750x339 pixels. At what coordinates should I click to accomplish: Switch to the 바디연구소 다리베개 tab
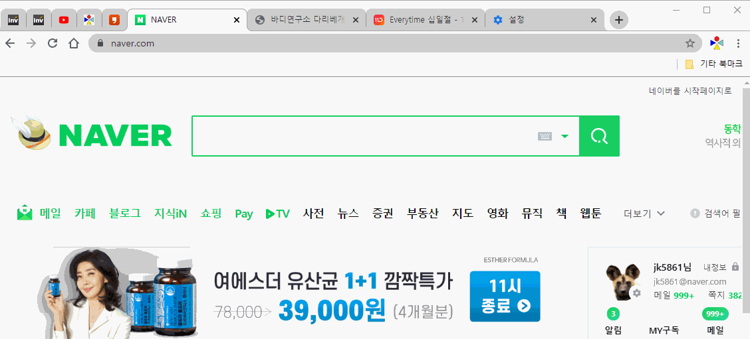[x=307, y=20]
